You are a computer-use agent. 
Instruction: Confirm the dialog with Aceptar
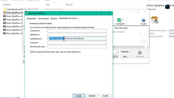[x=79, y=96]
